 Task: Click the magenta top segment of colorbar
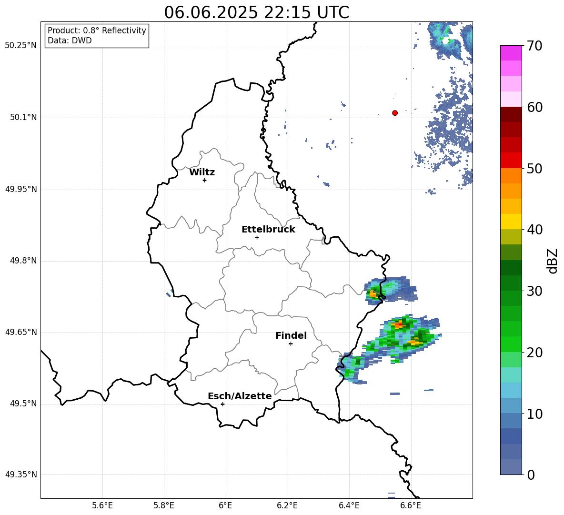coord(511,53)
